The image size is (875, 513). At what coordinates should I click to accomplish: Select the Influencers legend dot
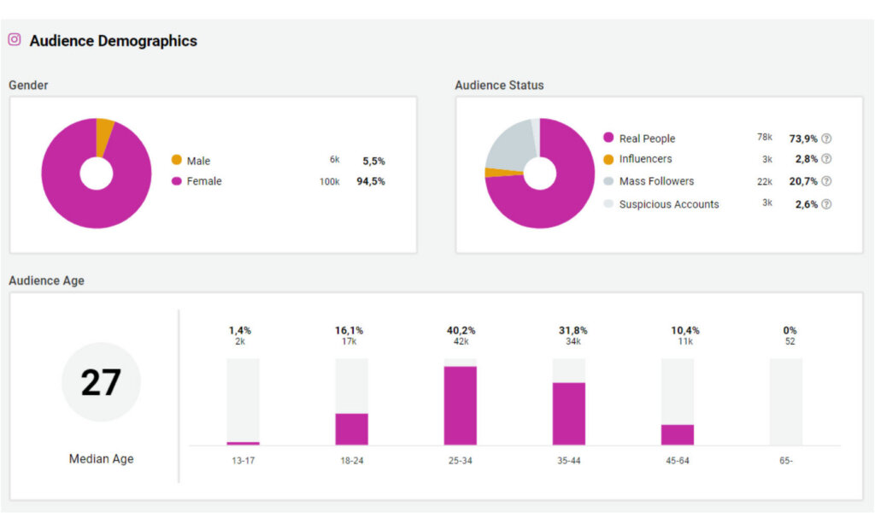click(608, 159)
